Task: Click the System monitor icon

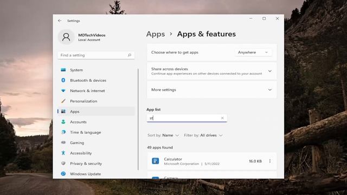Action: click(x=63, y=70)
